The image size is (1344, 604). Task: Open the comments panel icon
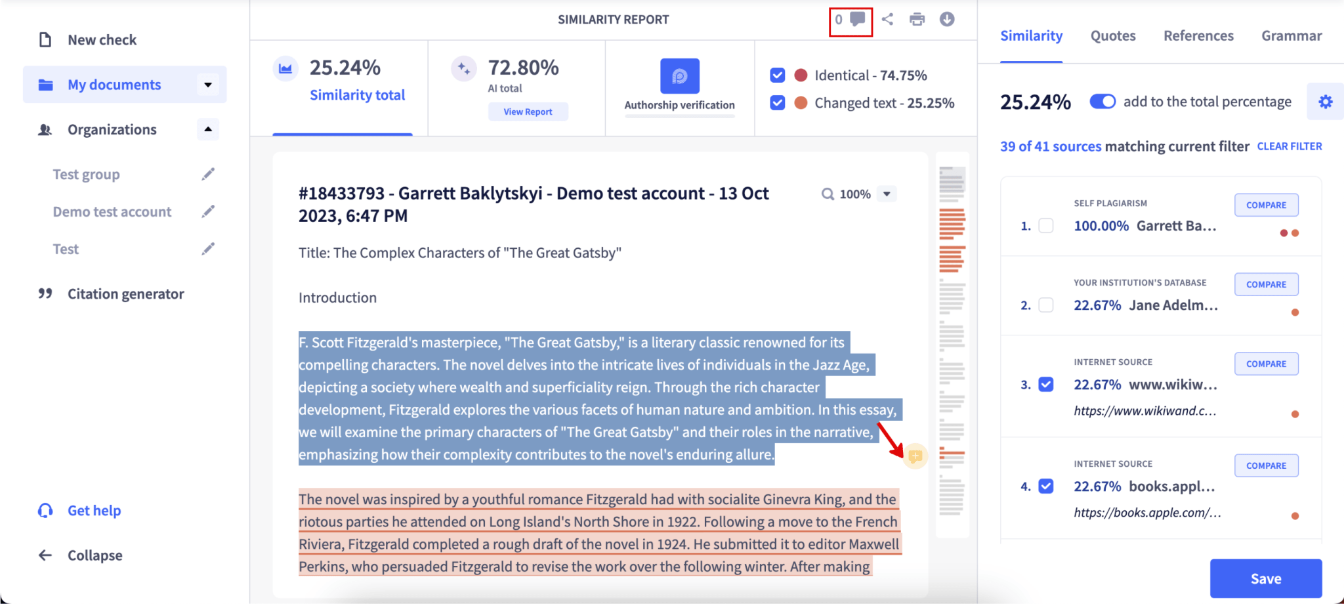[855, 20]
